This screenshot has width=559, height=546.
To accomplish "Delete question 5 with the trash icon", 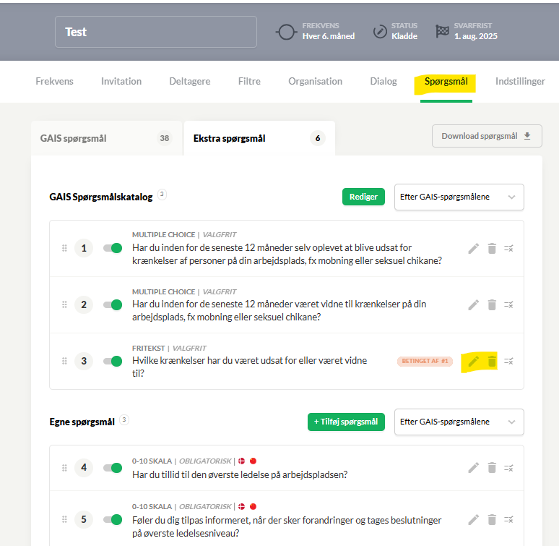I will pyautogui.click(x=492, y=519).
